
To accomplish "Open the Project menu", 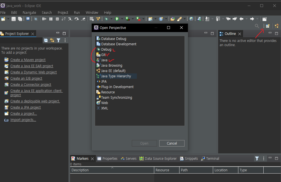I will point(63,13).
